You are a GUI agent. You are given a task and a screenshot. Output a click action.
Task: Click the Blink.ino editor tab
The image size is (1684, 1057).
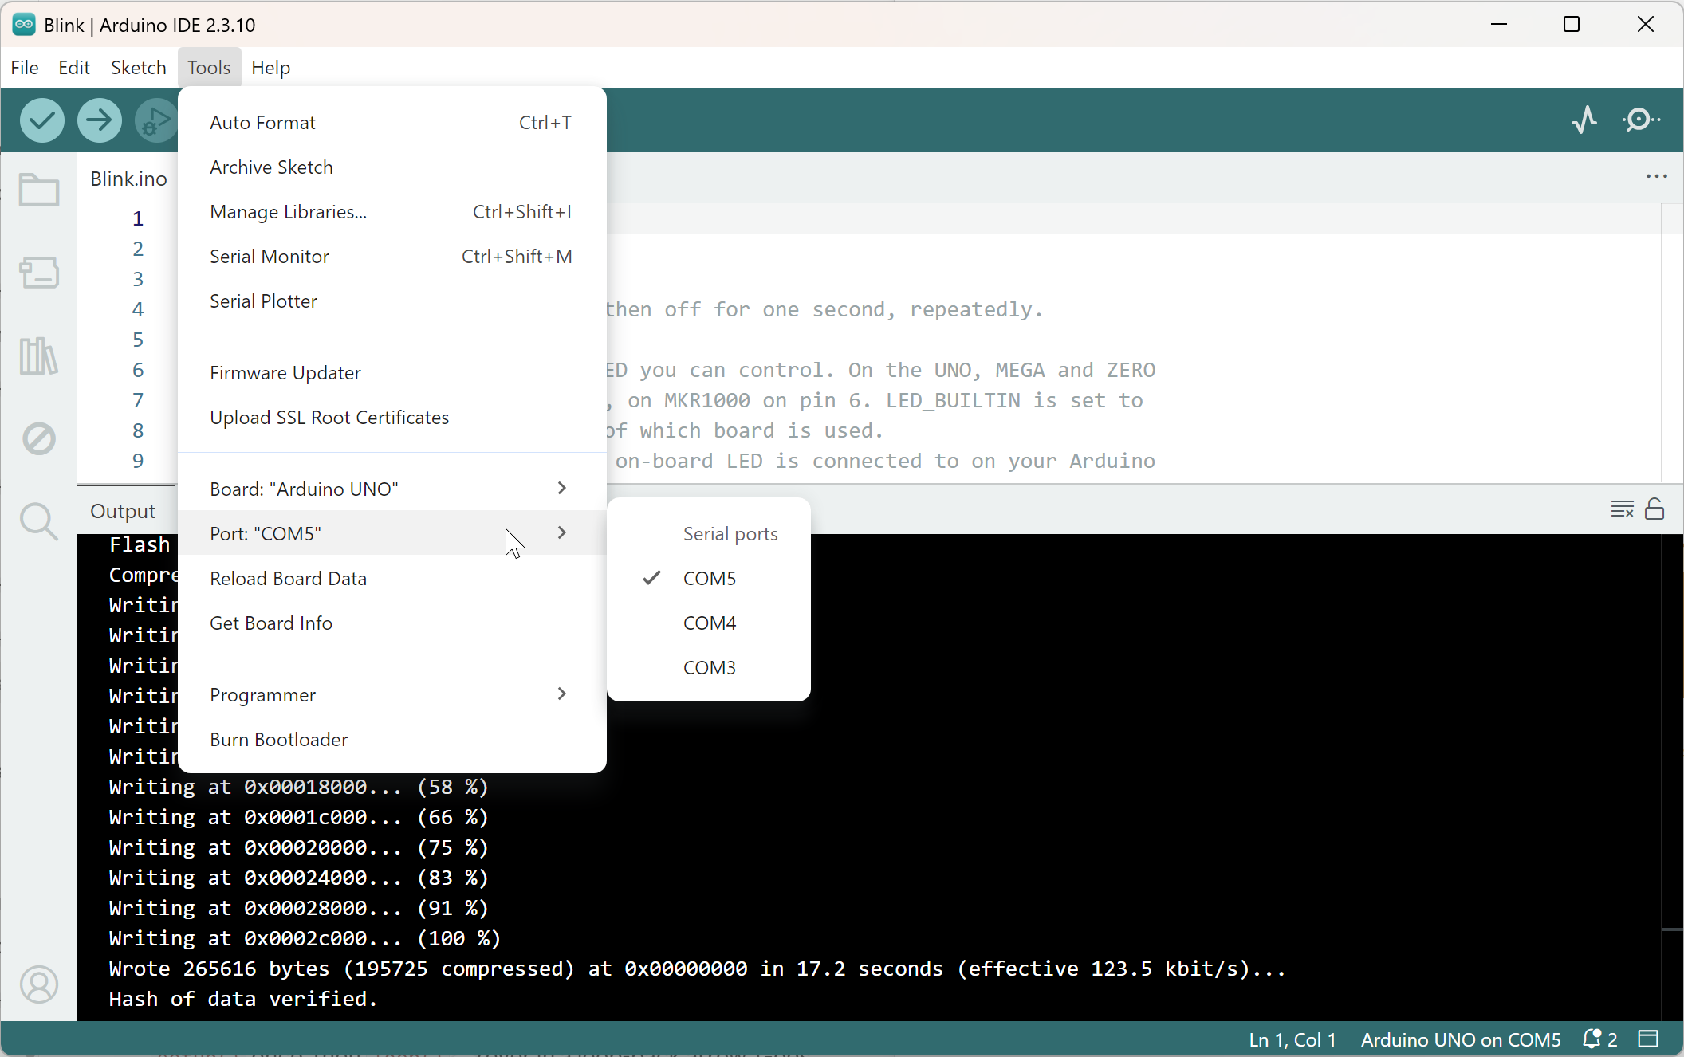tap(128, 179)
